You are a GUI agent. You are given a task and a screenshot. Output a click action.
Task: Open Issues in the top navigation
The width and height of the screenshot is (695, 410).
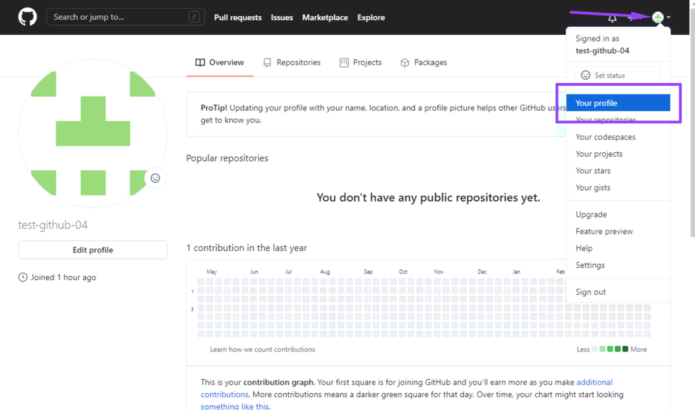[282, 17]
